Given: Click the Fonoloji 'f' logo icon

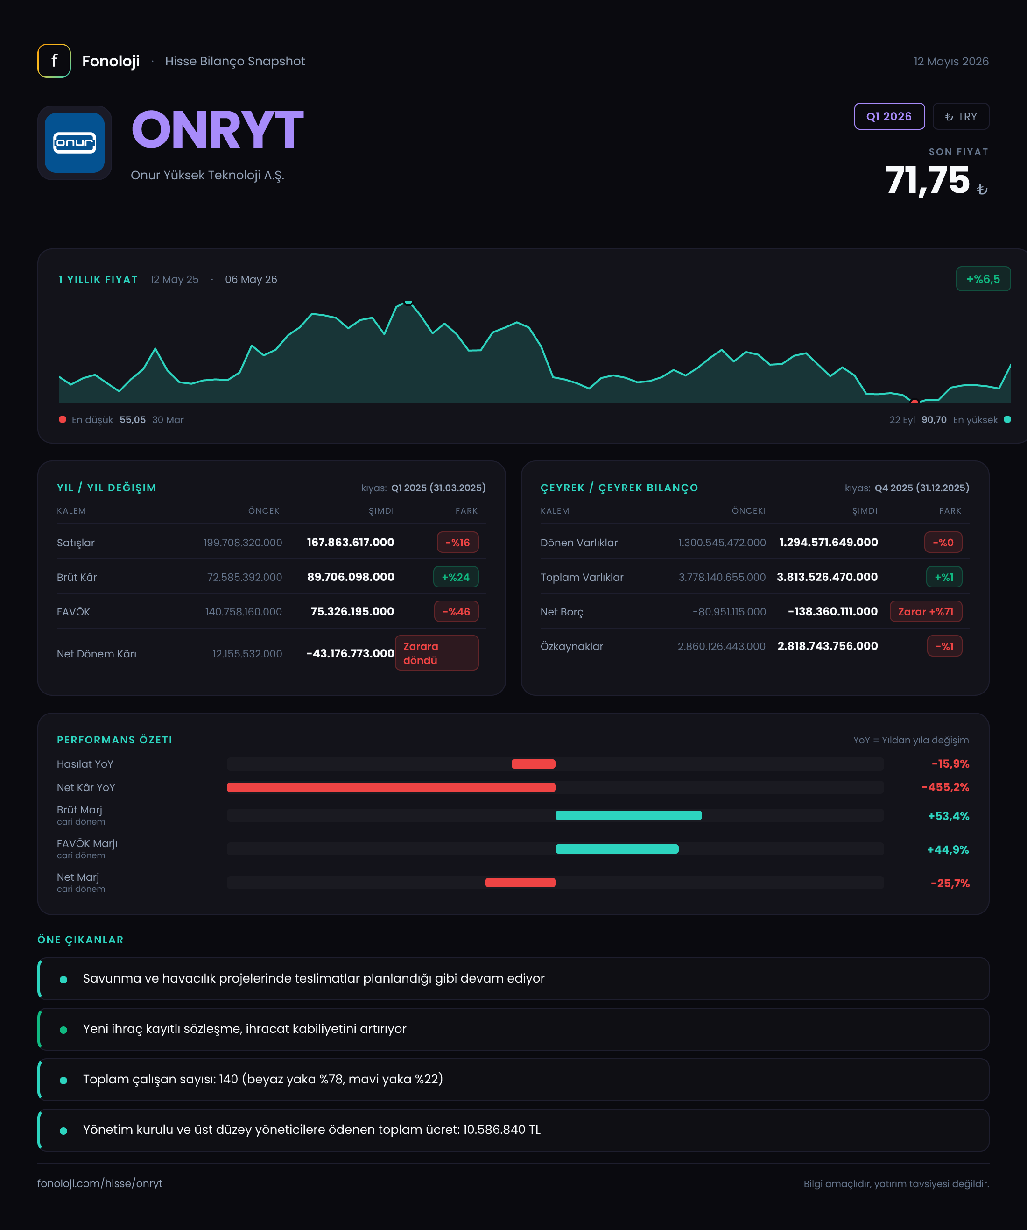Looking at the screenshot, I should tap(54, 61).
